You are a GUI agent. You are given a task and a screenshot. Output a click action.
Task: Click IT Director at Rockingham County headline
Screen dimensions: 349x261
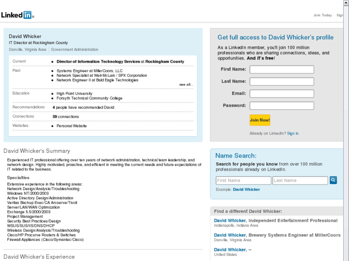point(38,43)
